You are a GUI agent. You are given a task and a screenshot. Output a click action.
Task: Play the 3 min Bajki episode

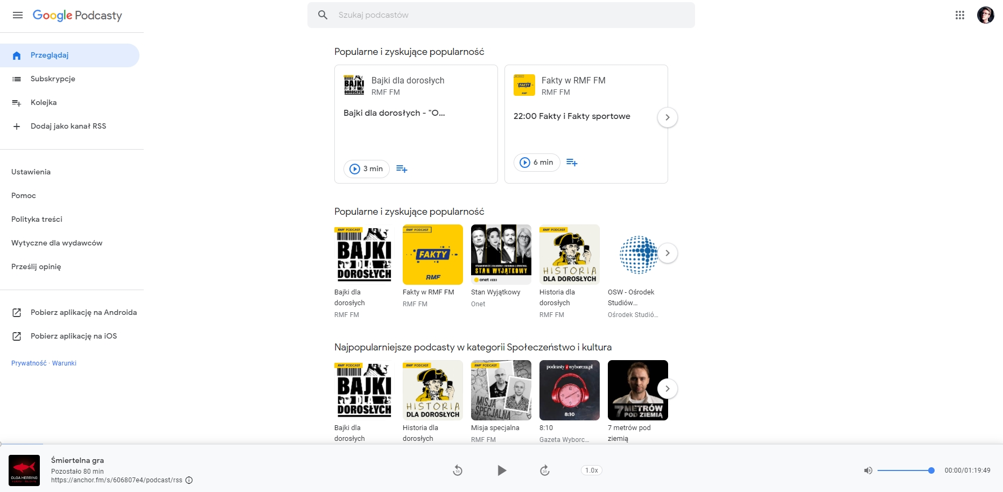366,169
